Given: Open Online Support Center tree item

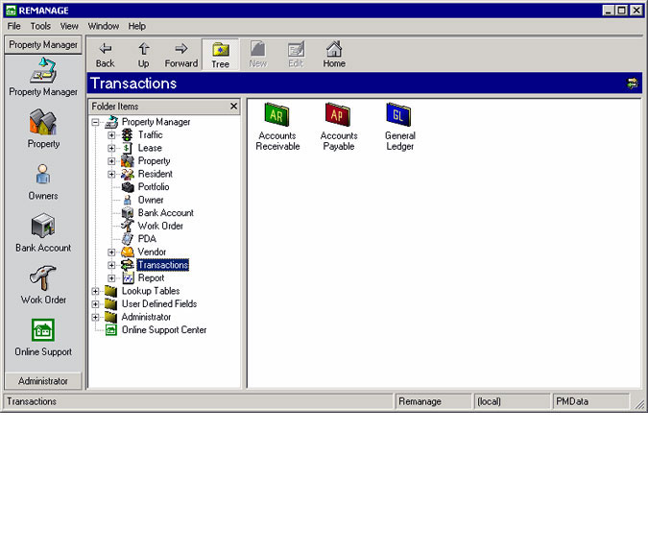Looking at the screenshot, I should (164, 330).
